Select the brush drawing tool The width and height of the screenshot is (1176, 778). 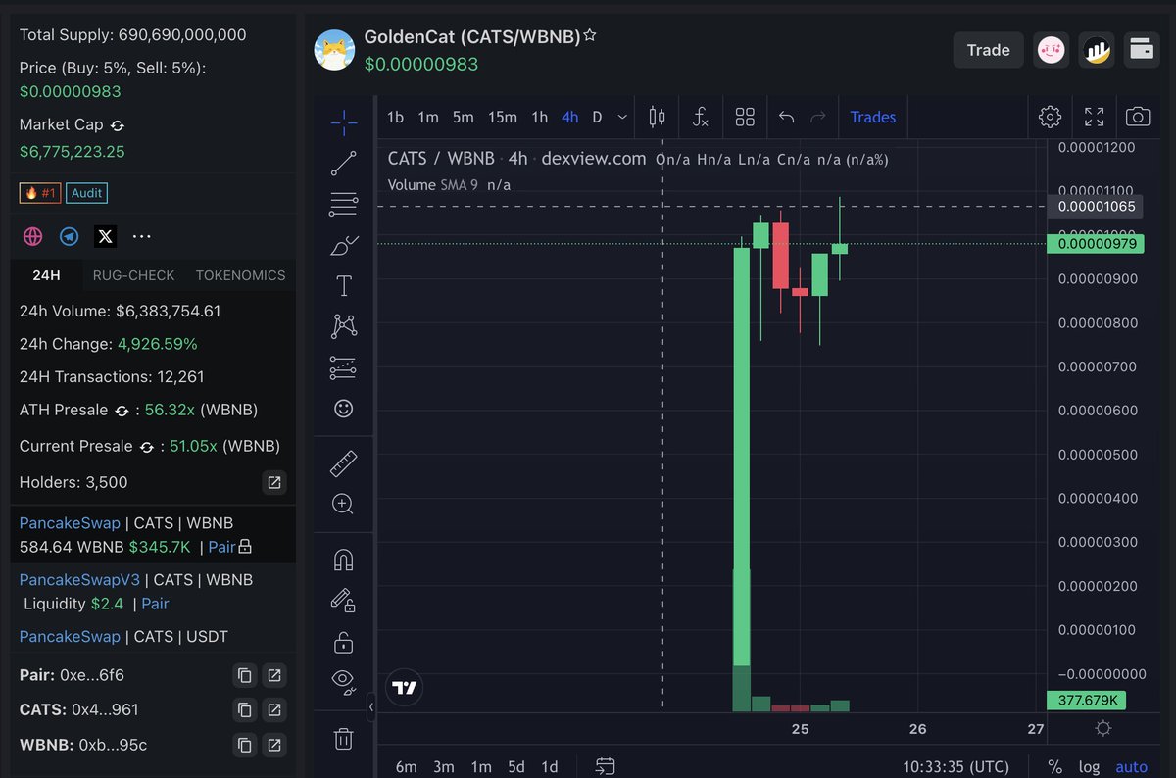(344, 245)
